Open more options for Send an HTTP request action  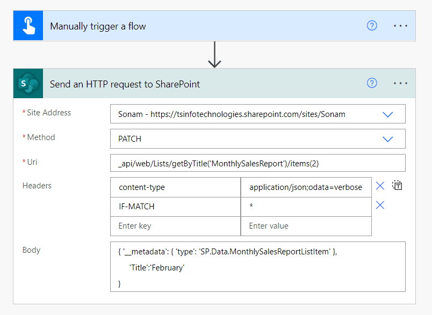coord(400,83)
